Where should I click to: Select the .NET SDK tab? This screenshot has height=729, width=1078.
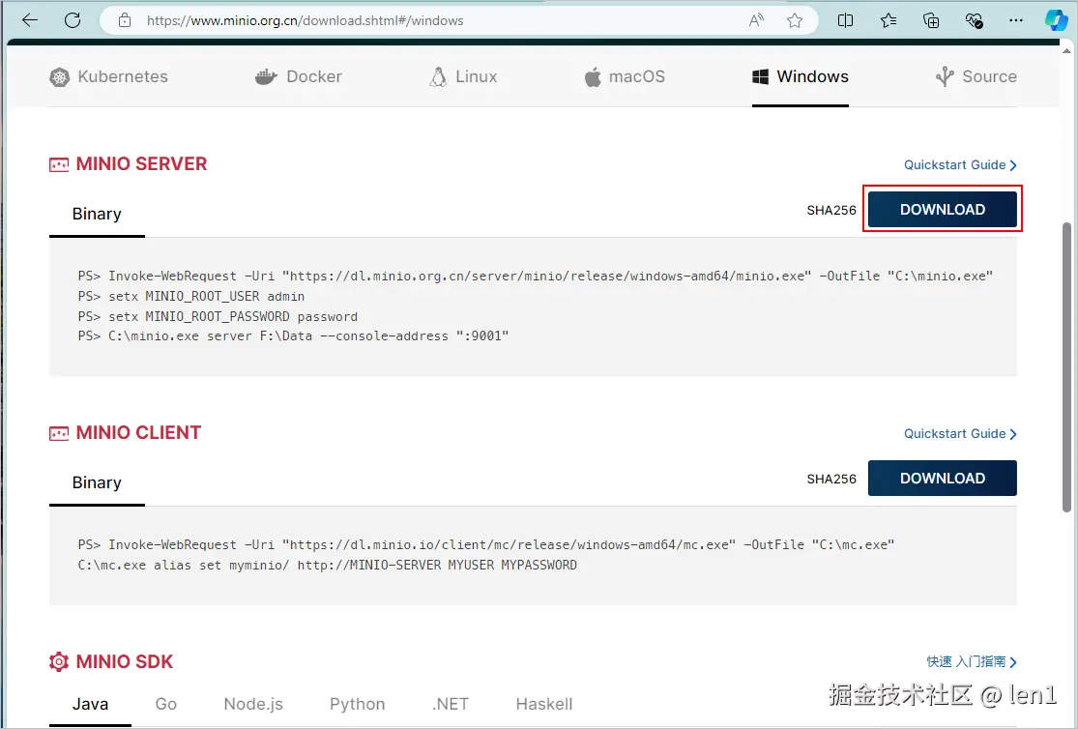pos(451,704)
